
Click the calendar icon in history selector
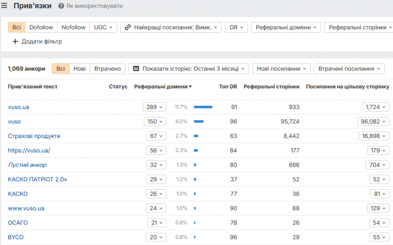point(136,69)
